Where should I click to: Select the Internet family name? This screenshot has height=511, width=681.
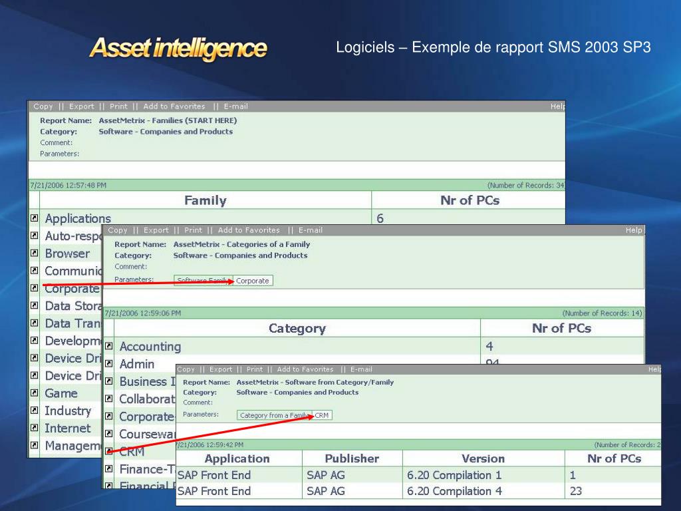pos(68,428)
